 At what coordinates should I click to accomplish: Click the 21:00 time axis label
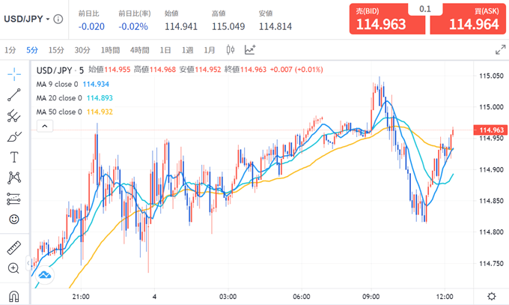pos(81,297)
